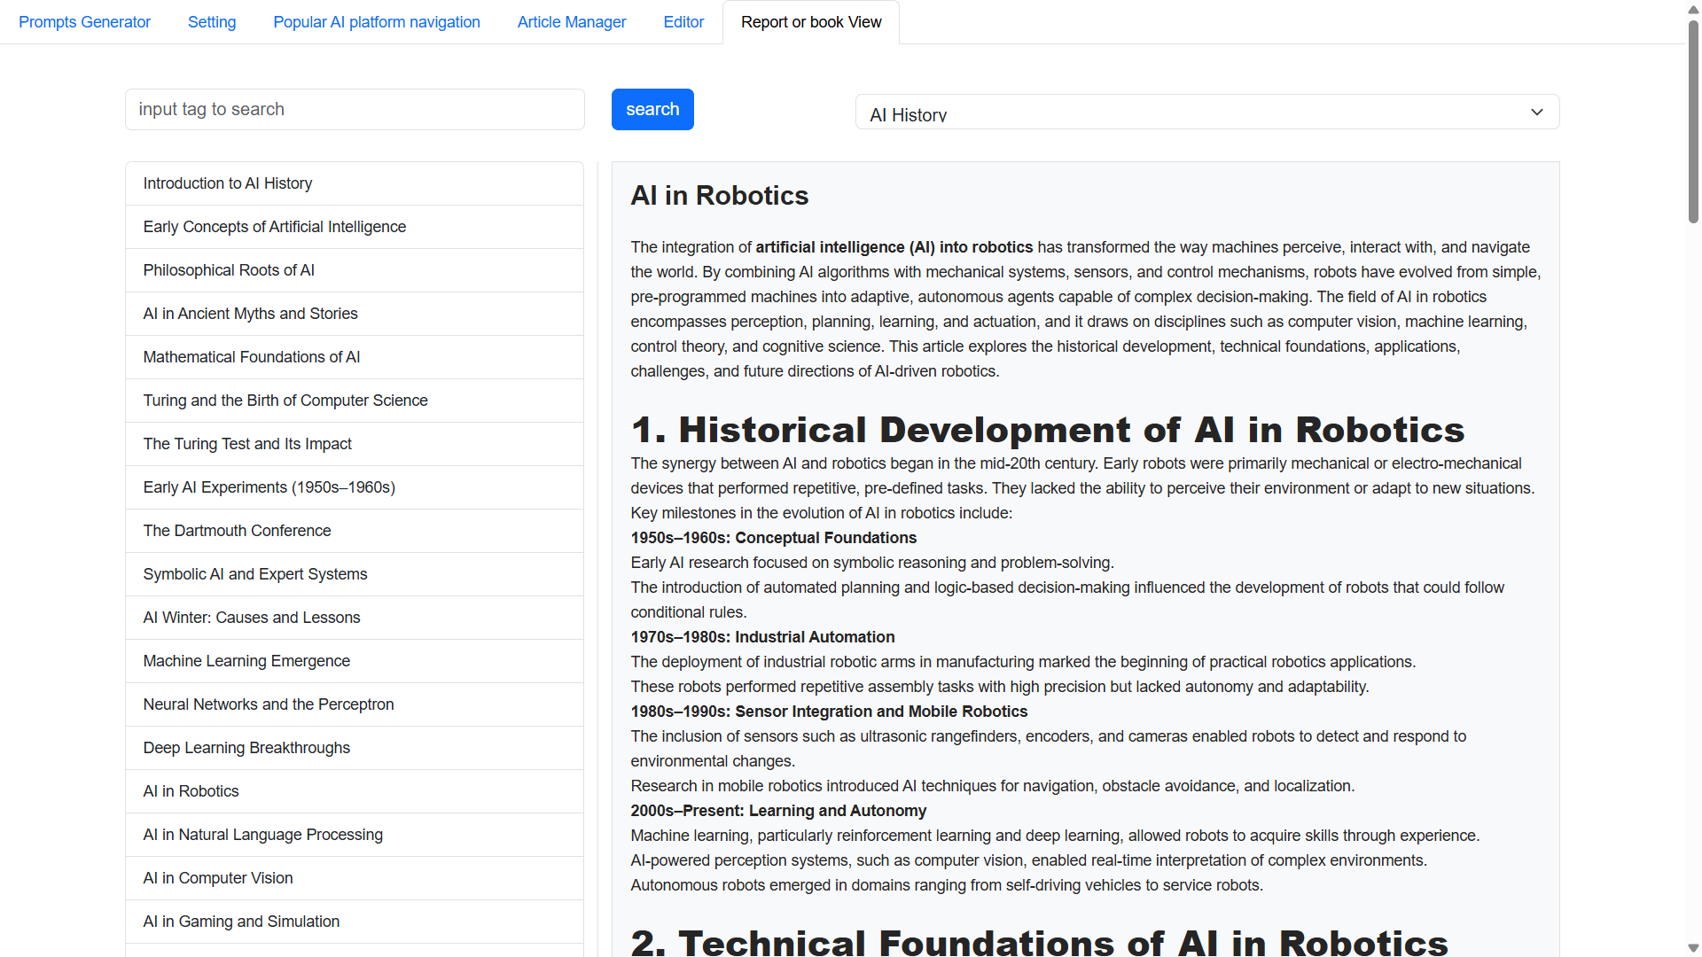Open Neural Networks and the Perceptron
1702x957 pixels.
click(x=269, y=704)
